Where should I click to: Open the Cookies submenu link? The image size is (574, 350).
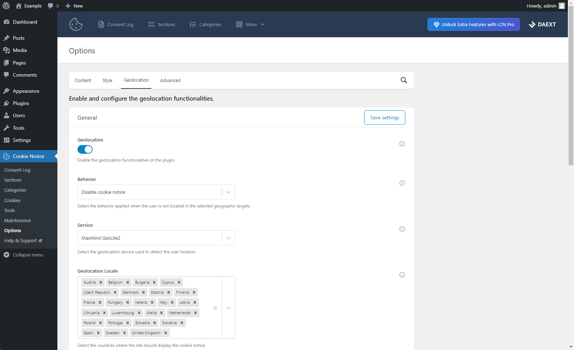point(13,200)
